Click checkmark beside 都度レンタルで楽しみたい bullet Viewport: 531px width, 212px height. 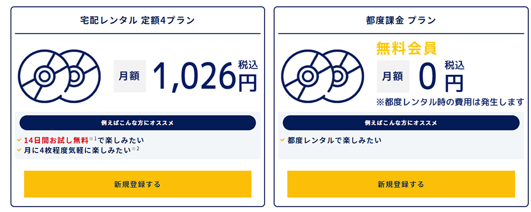tap(283, 140)
